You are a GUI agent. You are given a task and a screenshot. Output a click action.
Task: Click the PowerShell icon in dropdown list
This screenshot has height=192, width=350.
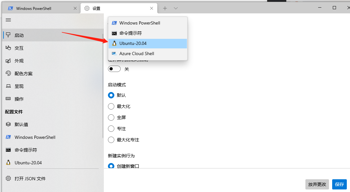[x=114, y=23]
